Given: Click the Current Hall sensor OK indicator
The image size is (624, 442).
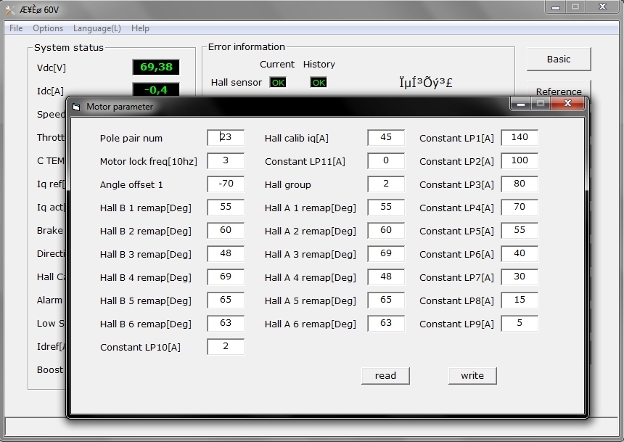Looking at the screenshot, I should [278, 83].
